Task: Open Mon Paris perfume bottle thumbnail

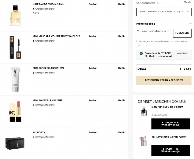Action: [143, 112]
